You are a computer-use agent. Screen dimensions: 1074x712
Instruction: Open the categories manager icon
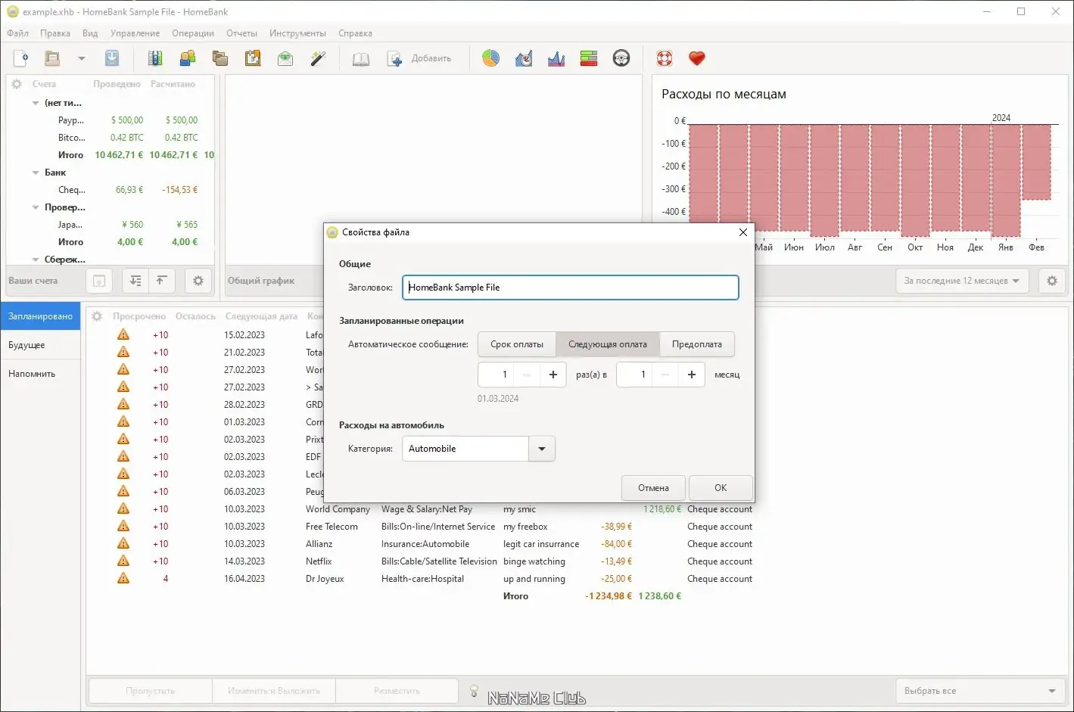tap(220, 58)
